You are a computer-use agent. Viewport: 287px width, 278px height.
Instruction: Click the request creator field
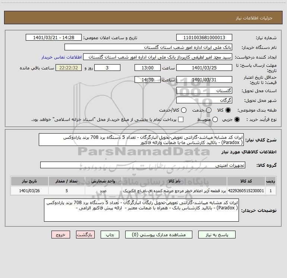click(158, 57)
